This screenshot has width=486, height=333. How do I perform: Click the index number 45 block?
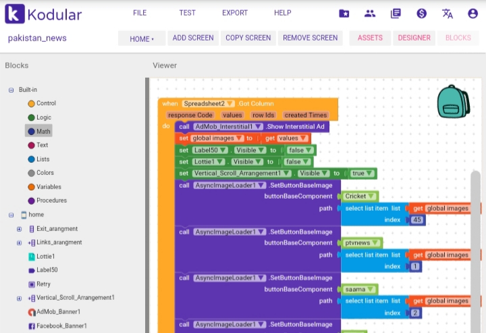pos(417,220)
